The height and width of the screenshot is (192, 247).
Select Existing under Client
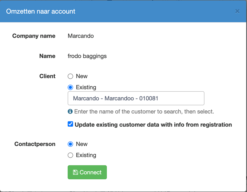click(x=71, y=87)
